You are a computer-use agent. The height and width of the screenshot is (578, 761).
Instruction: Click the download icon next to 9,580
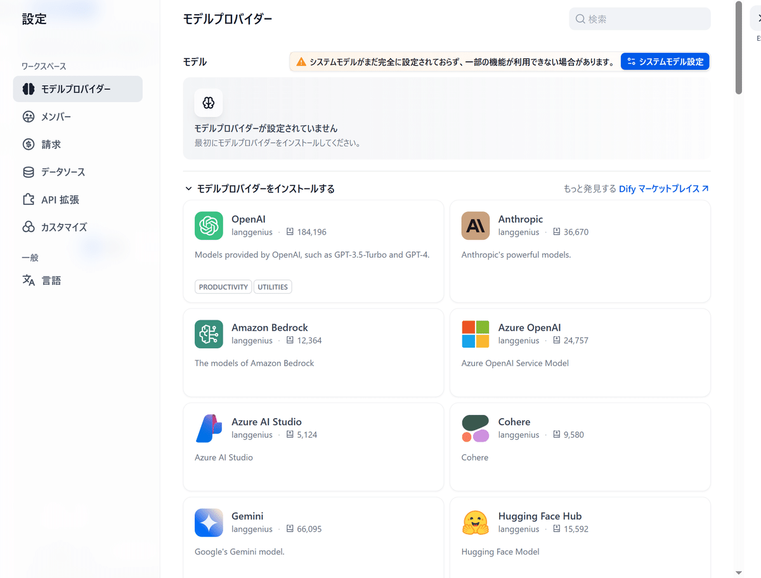tap(557, 435)
